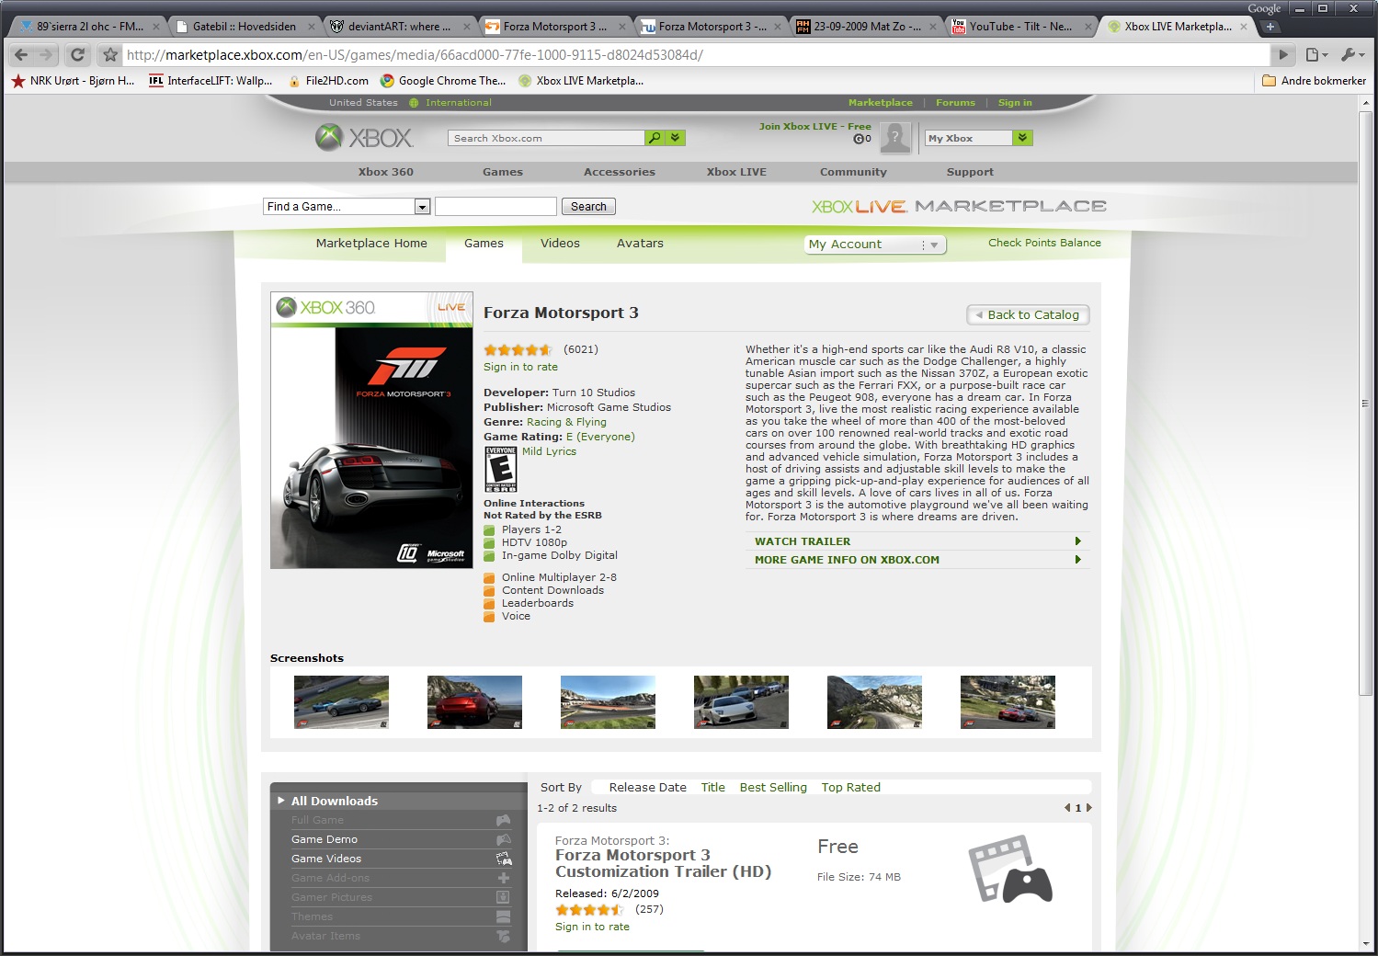1378x956 pixels.
Task: Open the Marketplace Home tab
Action: [371, 244]
